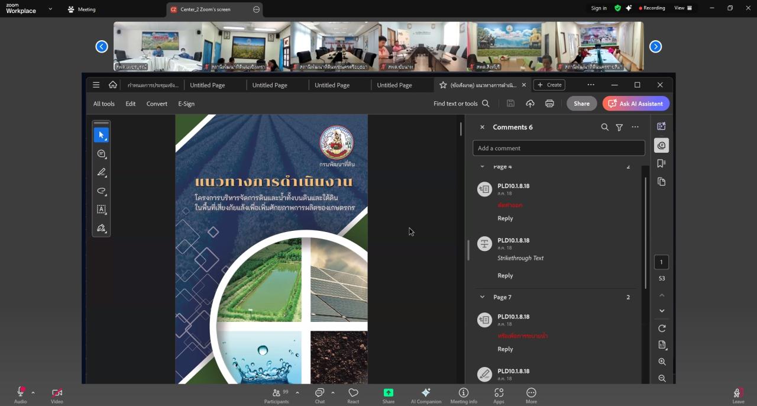Image resolution: width=757 pixels, height=406 pixels.
Task: Toggle the comments panel icon in right rail
Action: (x=661, y=145)
